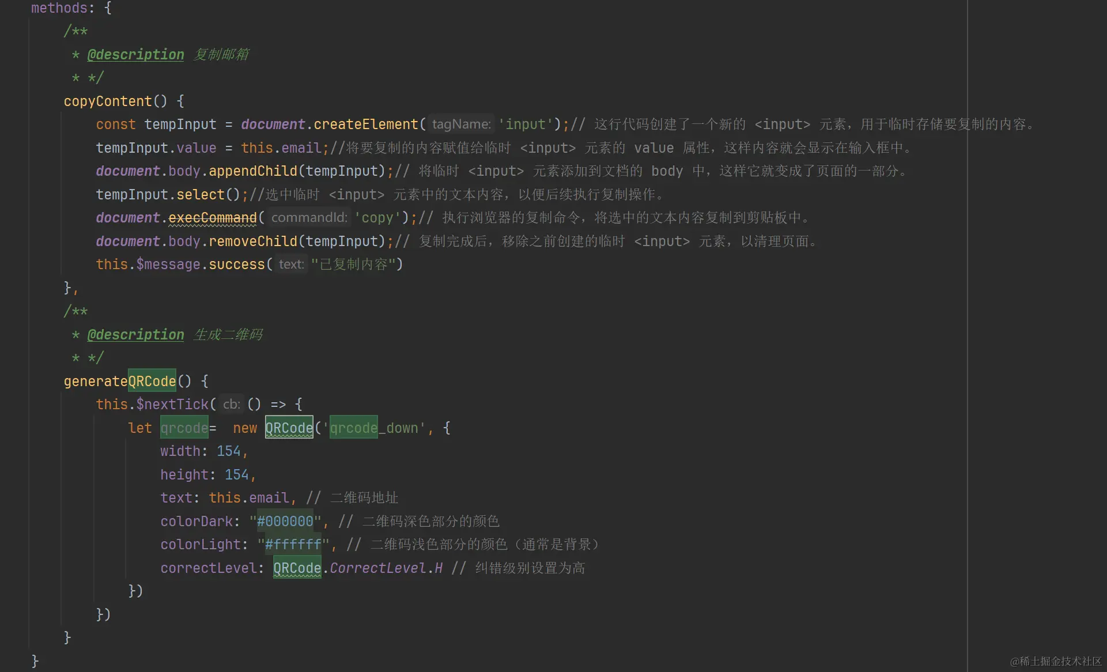This screenshot has height=672, width=1107.
Task: Place cursor on removeChild call
Action: pos(252,241)
